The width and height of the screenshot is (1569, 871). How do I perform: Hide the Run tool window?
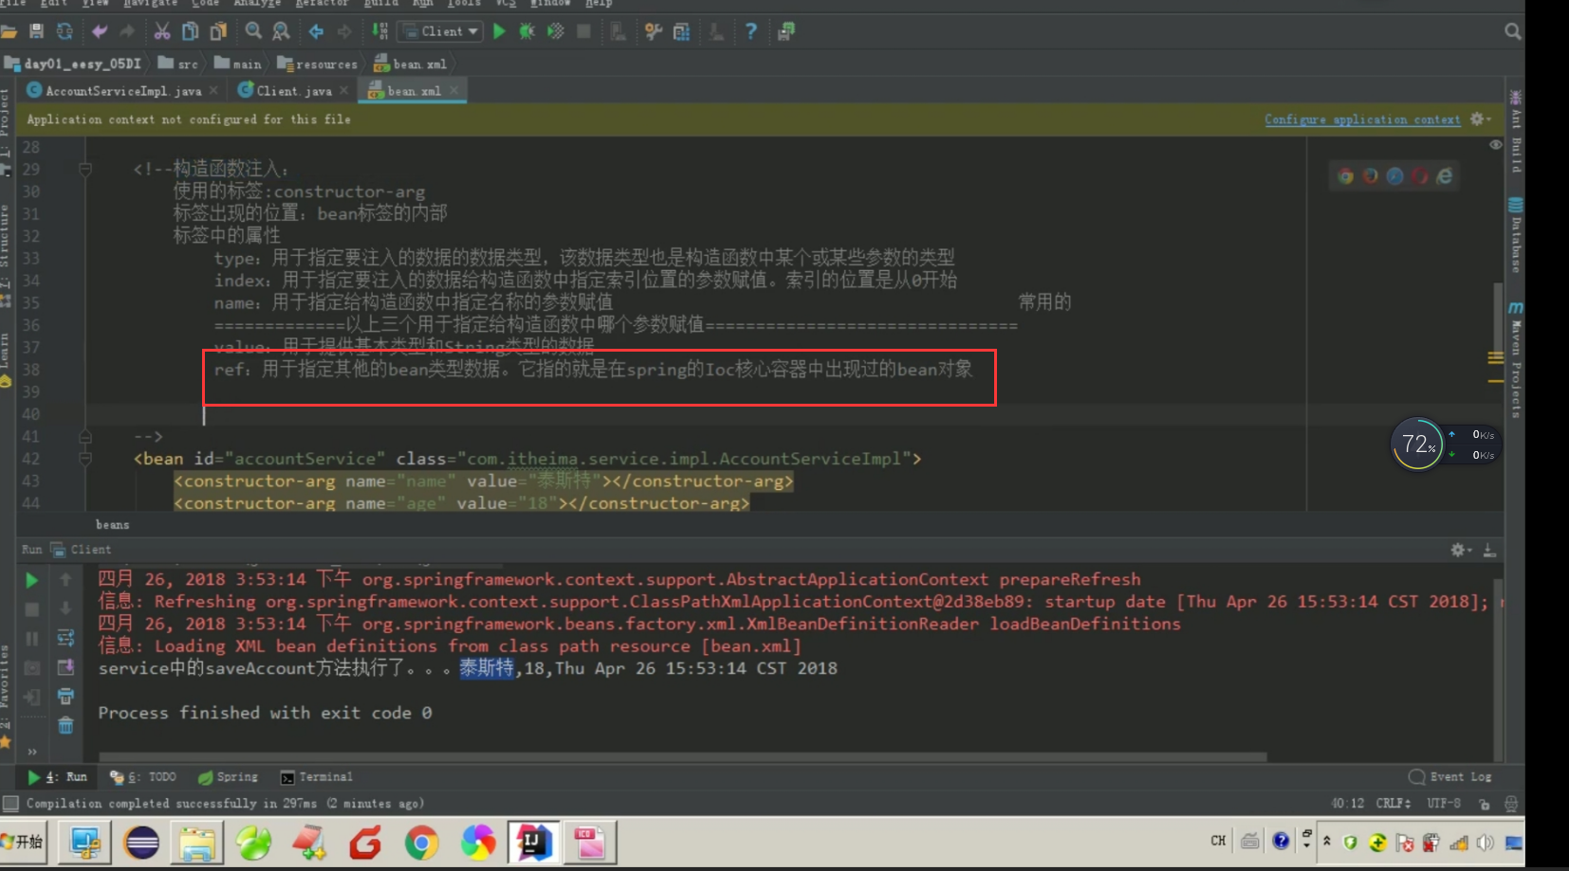point(1489,550)
